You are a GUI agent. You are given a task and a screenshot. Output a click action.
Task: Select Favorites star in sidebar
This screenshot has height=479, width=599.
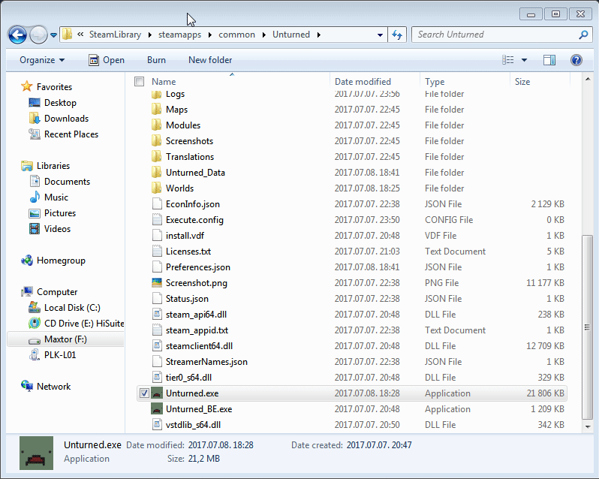click(27, 86)
